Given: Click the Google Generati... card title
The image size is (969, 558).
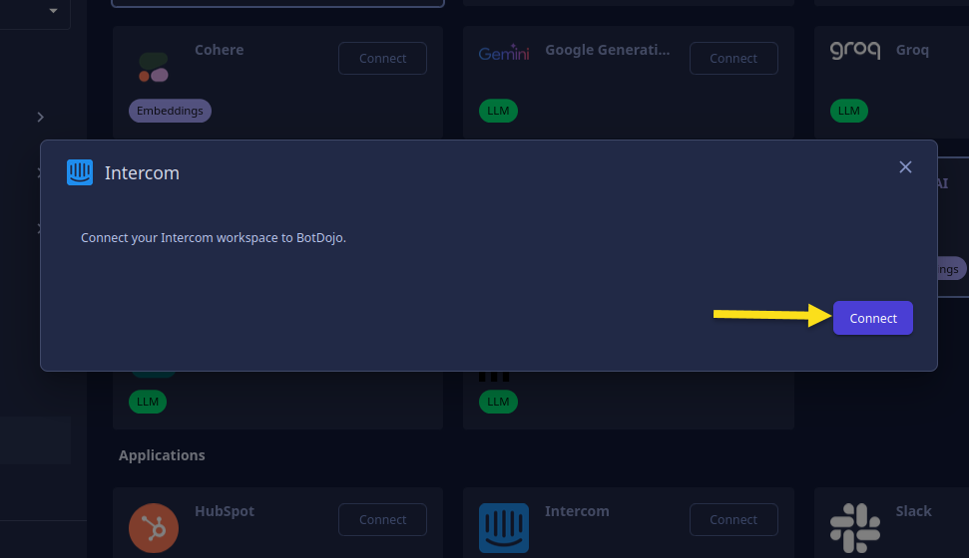Looking at the screenshot, I should pyautogui.click(x=608, y=50).
